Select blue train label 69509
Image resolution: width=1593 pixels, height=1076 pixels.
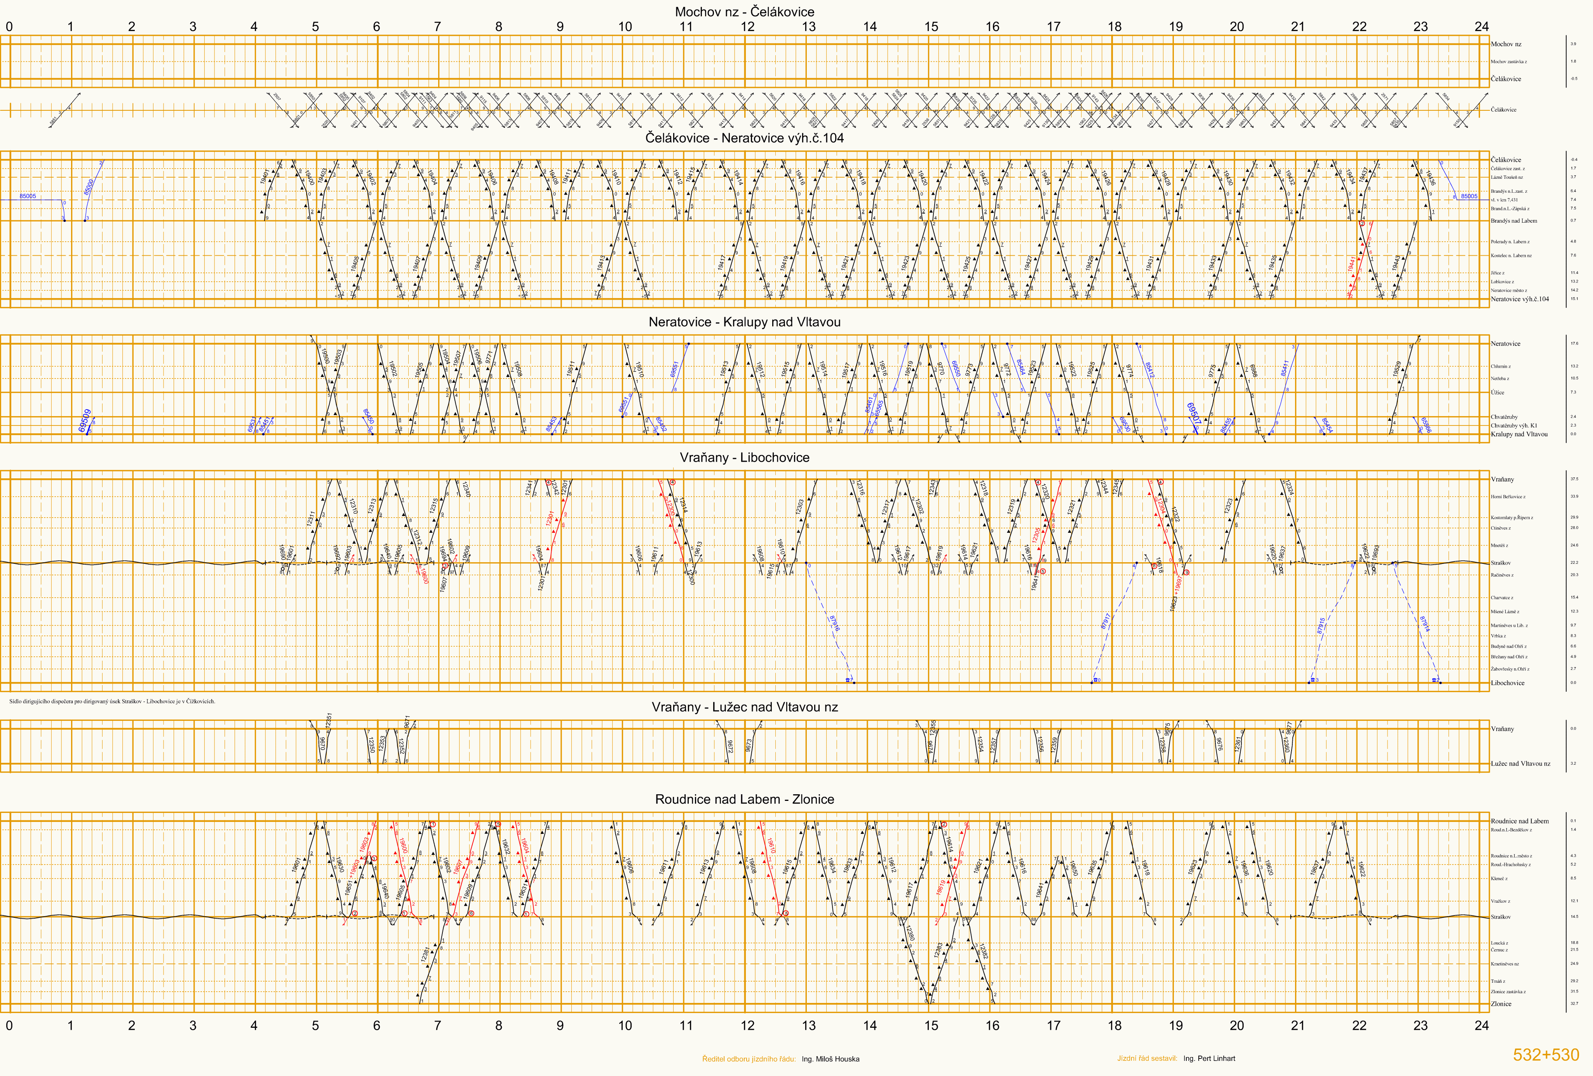[x=85, y=420]
